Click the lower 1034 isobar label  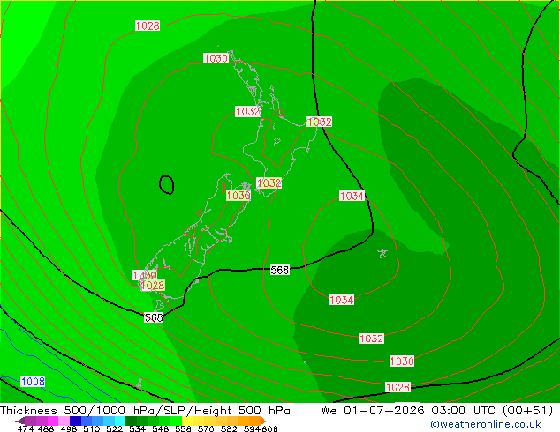click(341, 300)
